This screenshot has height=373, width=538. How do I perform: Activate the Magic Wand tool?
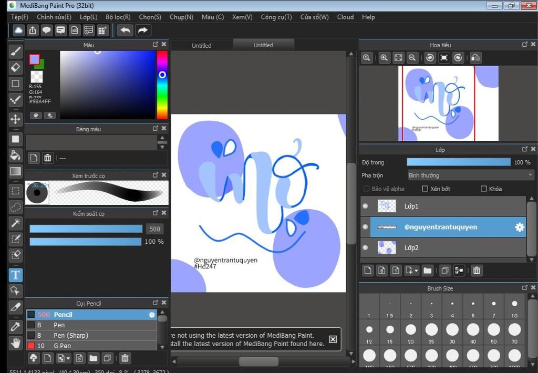(x=15, y=223)
